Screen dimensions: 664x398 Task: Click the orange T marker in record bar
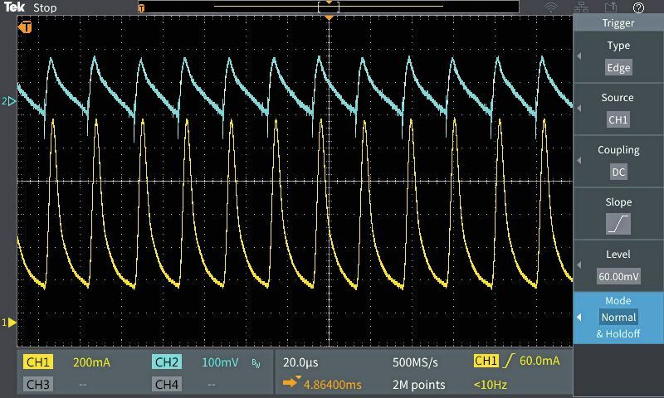[141, 8]
